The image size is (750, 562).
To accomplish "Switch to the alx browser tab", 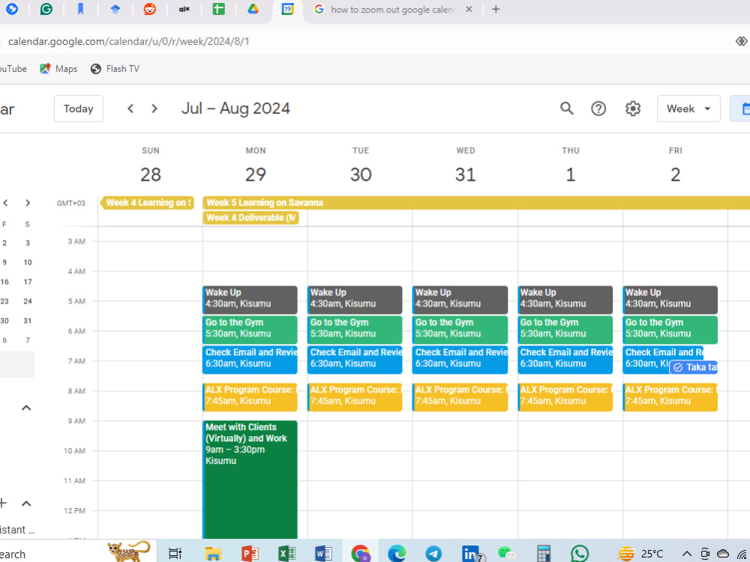I will (x=184, y=9).
